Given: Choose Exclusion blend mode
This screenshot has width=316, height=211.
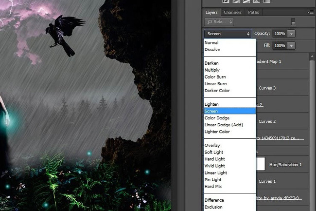Looking at the screenshot, I should coord(230,207).
